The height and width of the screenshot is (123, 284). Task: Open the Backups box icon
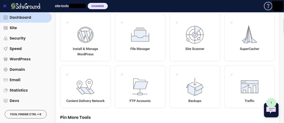195,87
